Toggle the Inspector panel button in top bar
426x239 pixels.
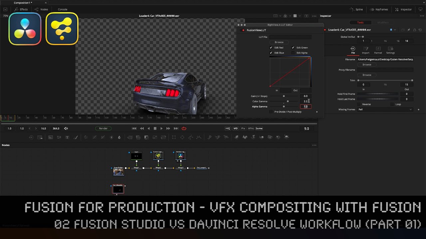[403, 9]
